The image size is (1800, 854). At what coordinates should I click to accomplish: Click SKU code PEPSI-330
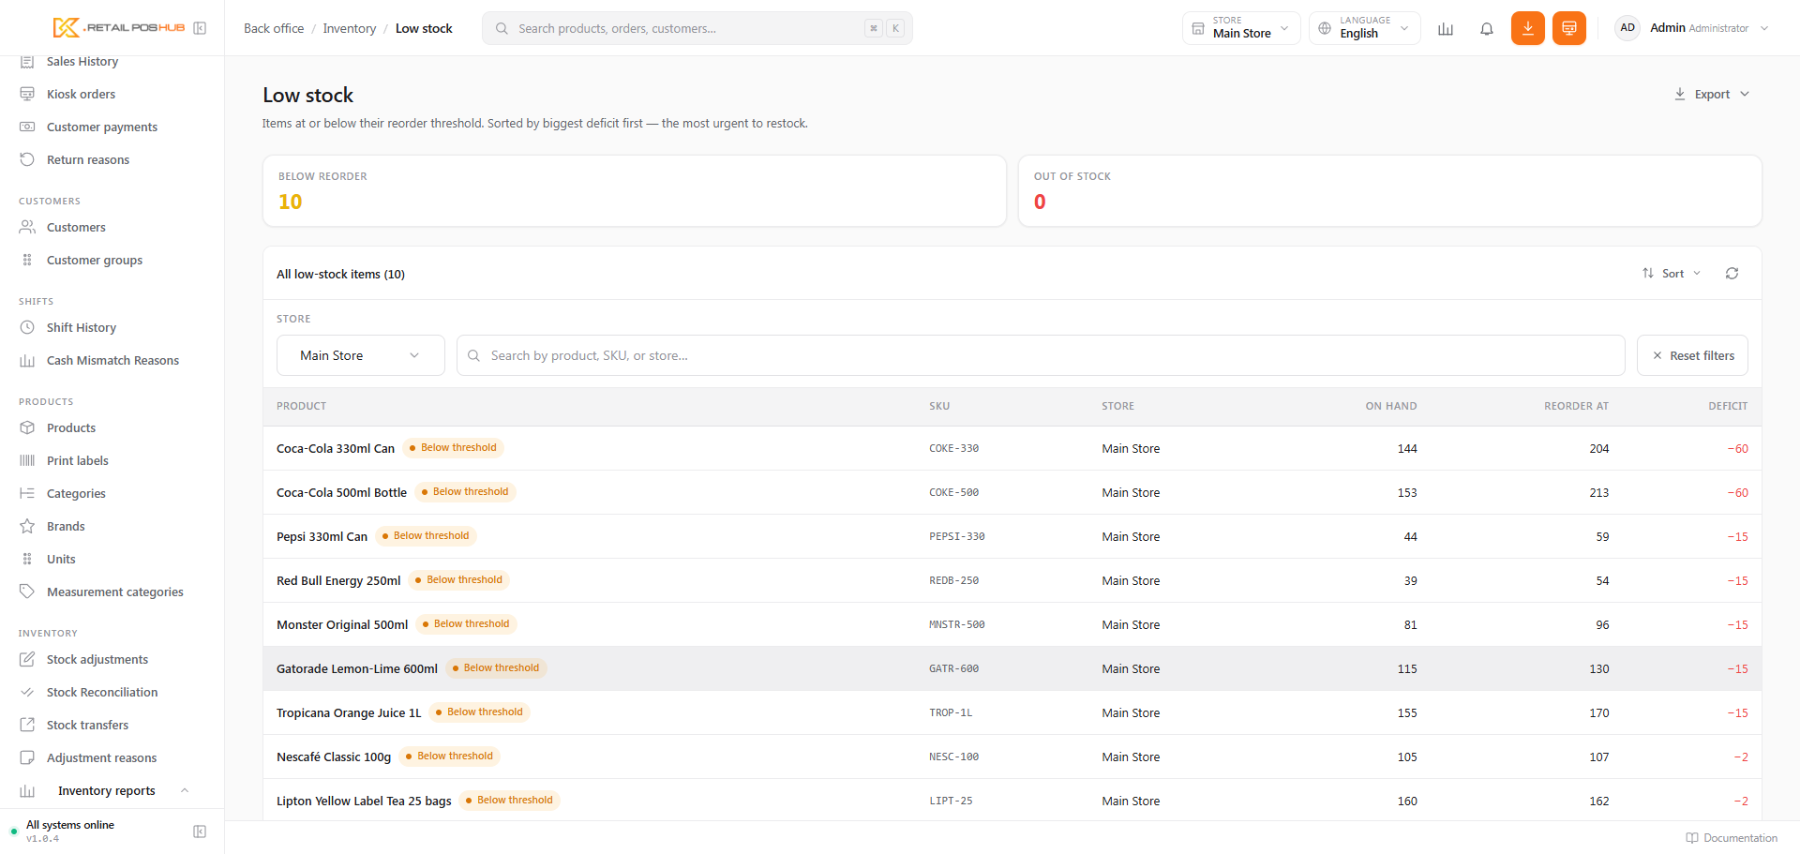(957, 537)
